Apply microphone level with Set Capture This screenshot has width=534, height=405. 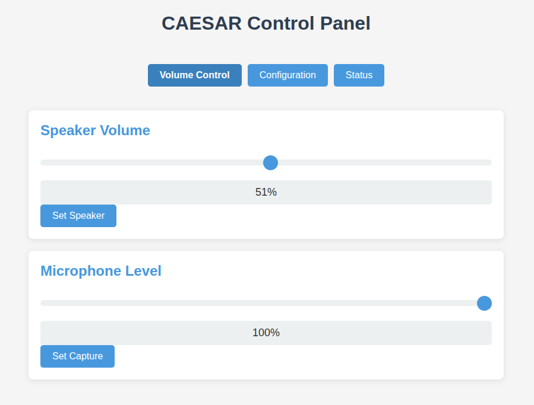point(77,356)
